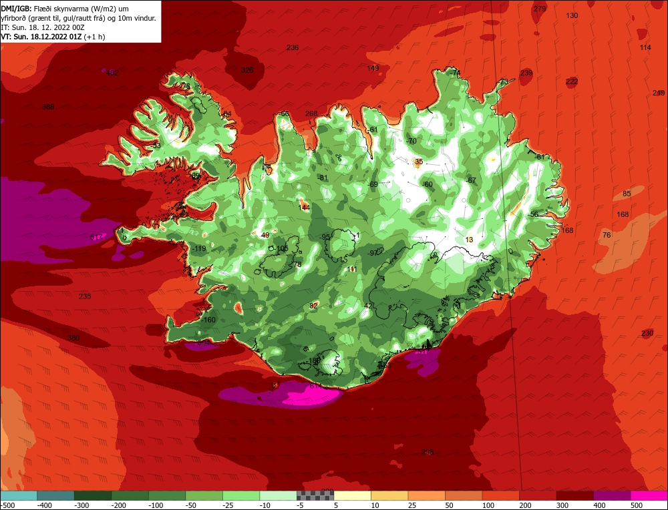Viewport: 668px width, 510px height.
Task: Click the teal legend swatch between -400 and -300
Action: click(55, 495)
